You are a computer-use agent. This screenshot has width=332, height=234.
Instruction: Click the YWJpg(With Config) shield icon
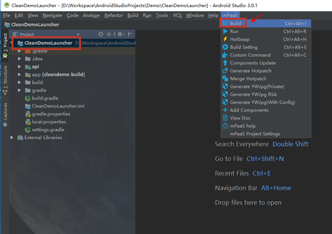(225, 102)
